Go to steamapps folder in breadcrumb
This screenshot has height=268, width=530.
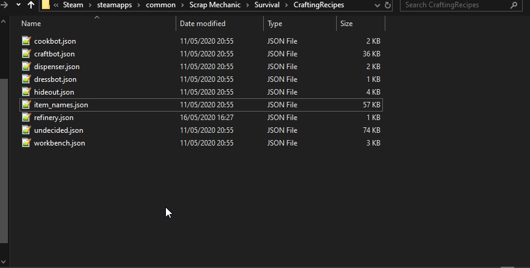click(x=114, y=5)
